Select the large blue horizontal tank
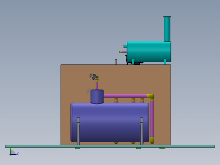Image resolution: width=220 pixels, height=165 pixels. coord(110,122)
